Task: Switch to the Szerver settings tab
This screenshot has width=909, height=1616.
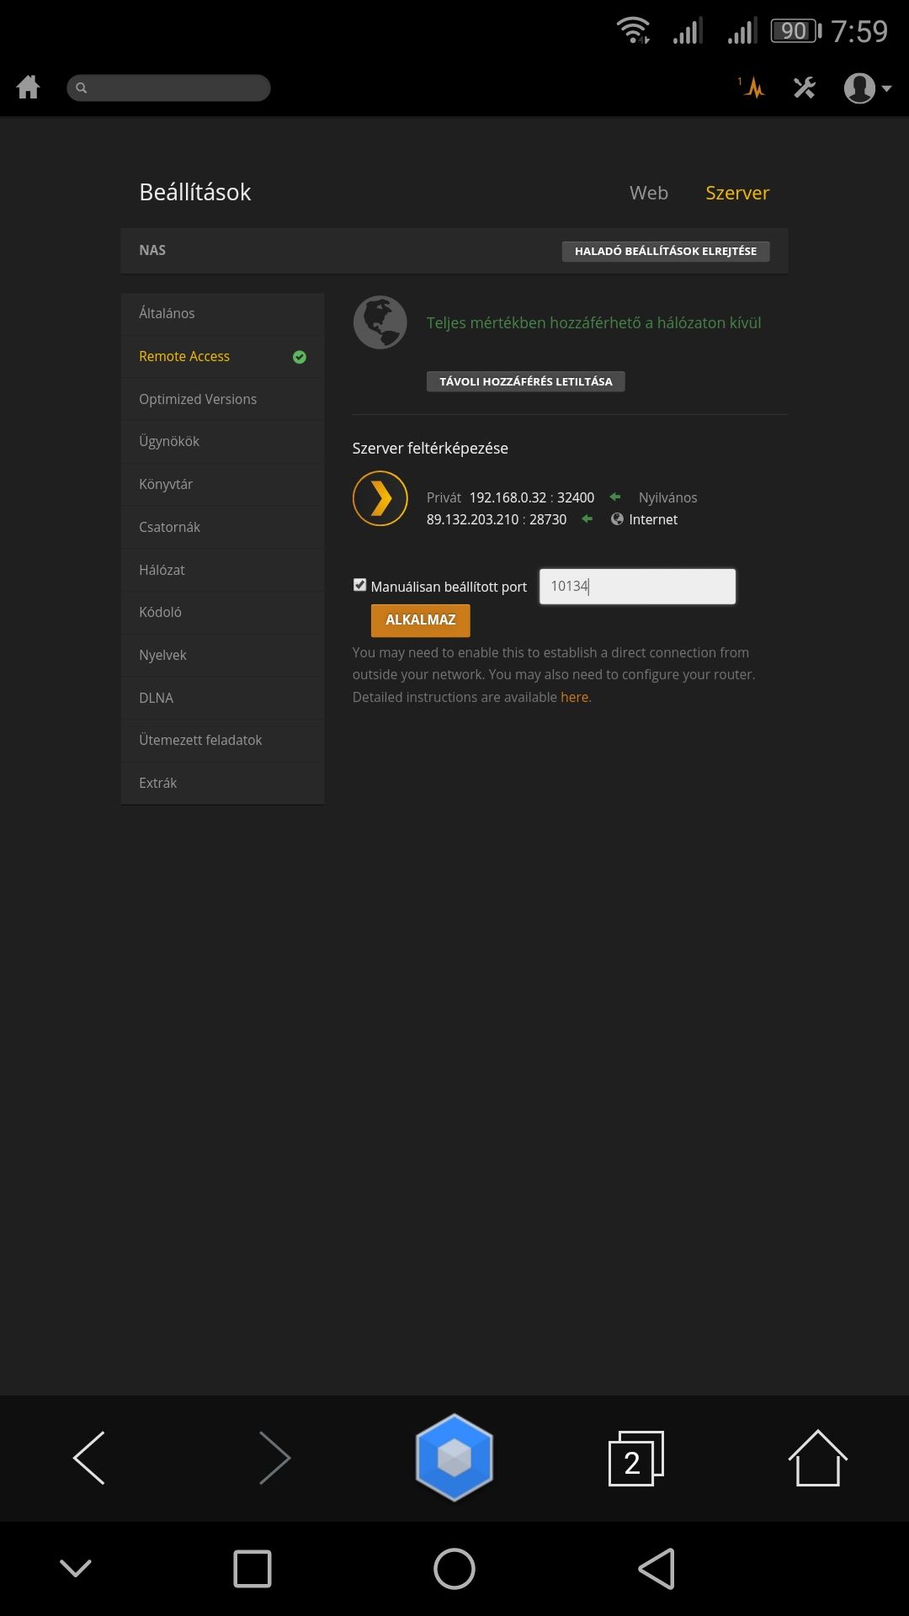Action: click(737, 193)
